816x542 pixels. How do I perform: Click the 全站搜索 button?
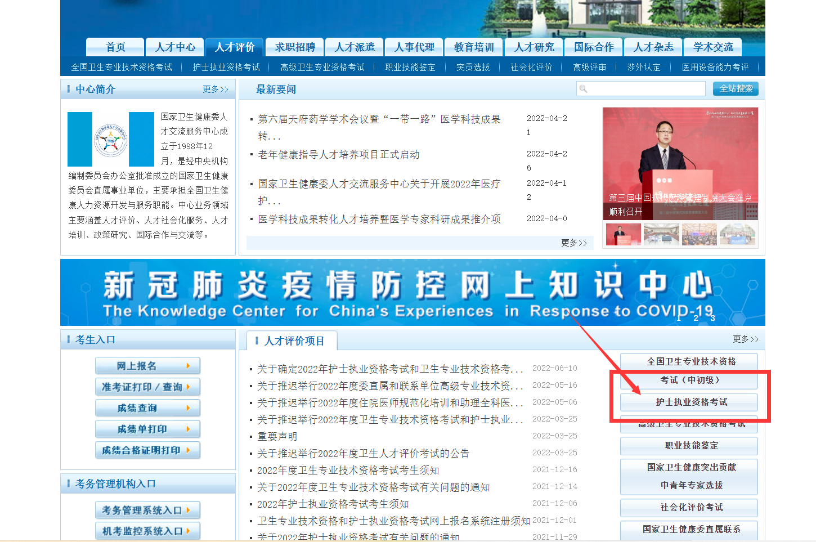736,88
